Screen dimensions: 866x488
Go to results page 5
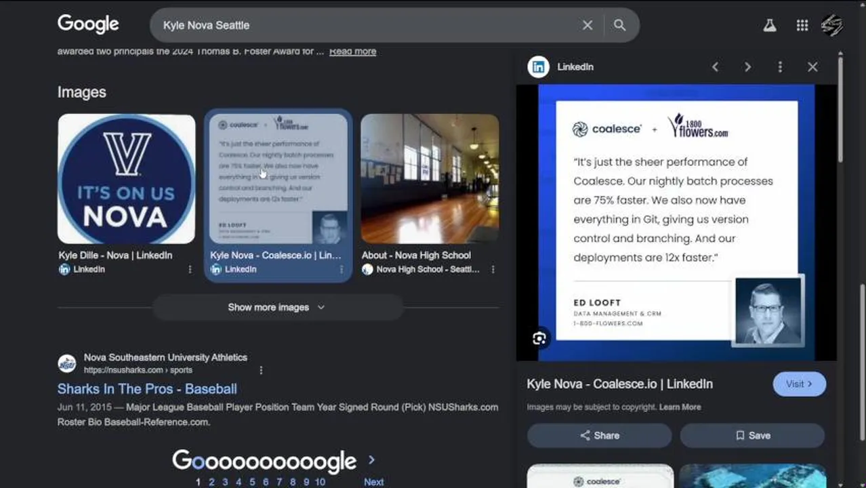252,482
